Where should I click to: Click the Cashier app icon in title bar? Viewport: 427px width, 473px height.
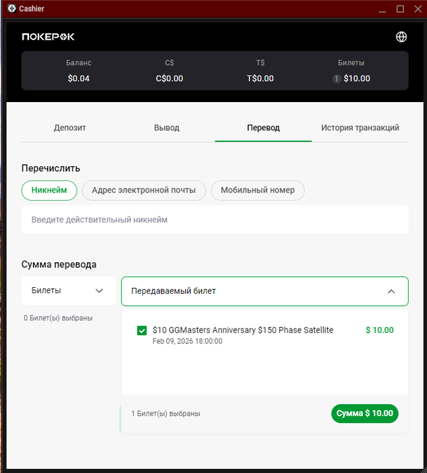pos(11,9)
